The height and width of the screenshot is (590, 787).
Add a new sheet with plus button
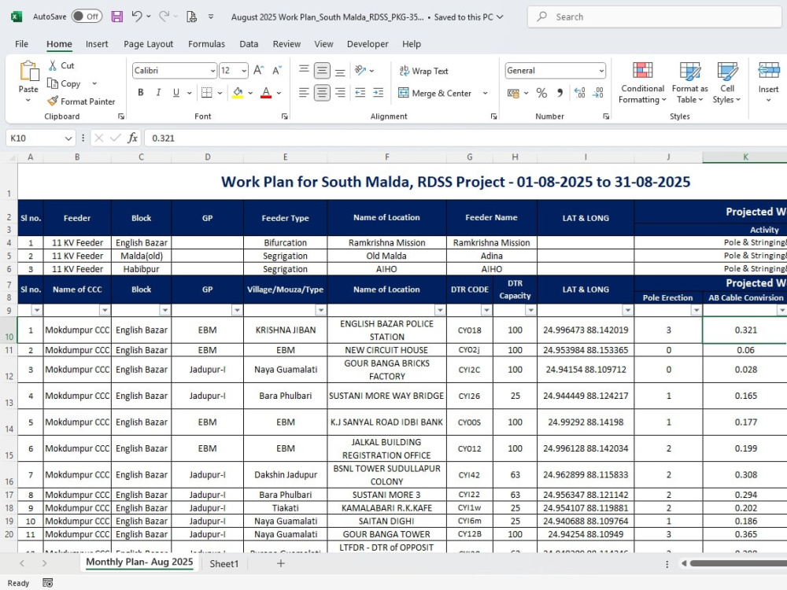click(x=281, y=563)
